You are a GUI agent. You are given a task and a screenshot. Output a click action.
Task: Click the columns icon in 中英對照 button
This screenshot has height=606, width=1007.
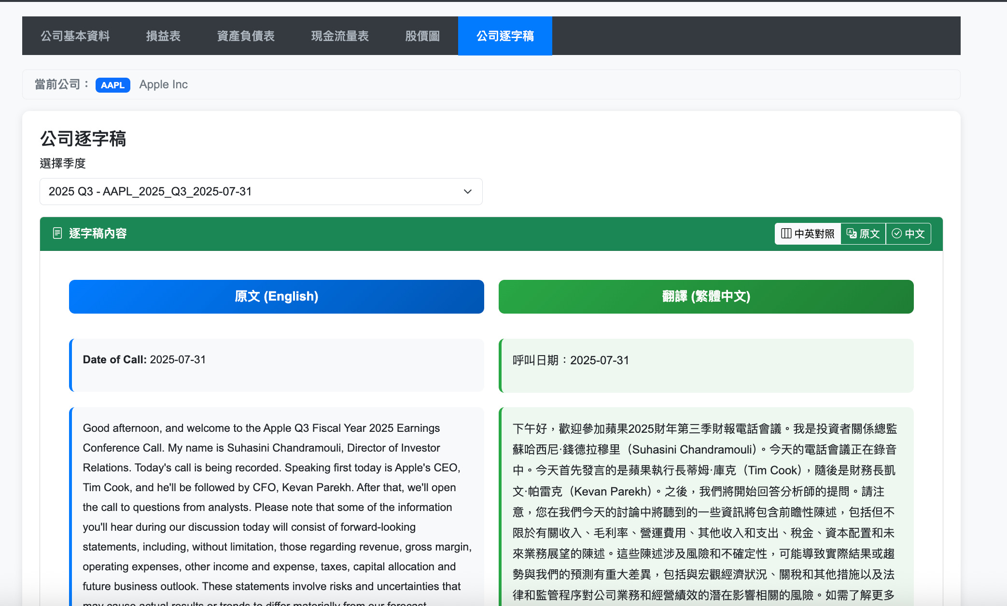(786, 234)
